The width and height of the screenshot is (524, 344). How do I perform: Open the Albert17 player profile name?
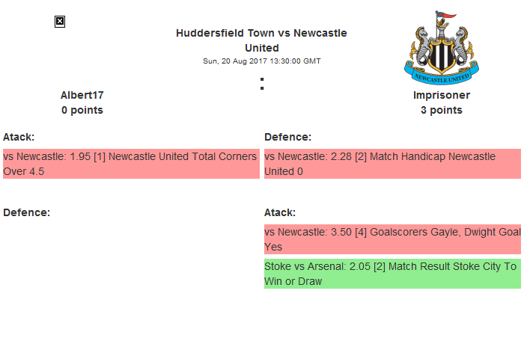pos(82,95)
